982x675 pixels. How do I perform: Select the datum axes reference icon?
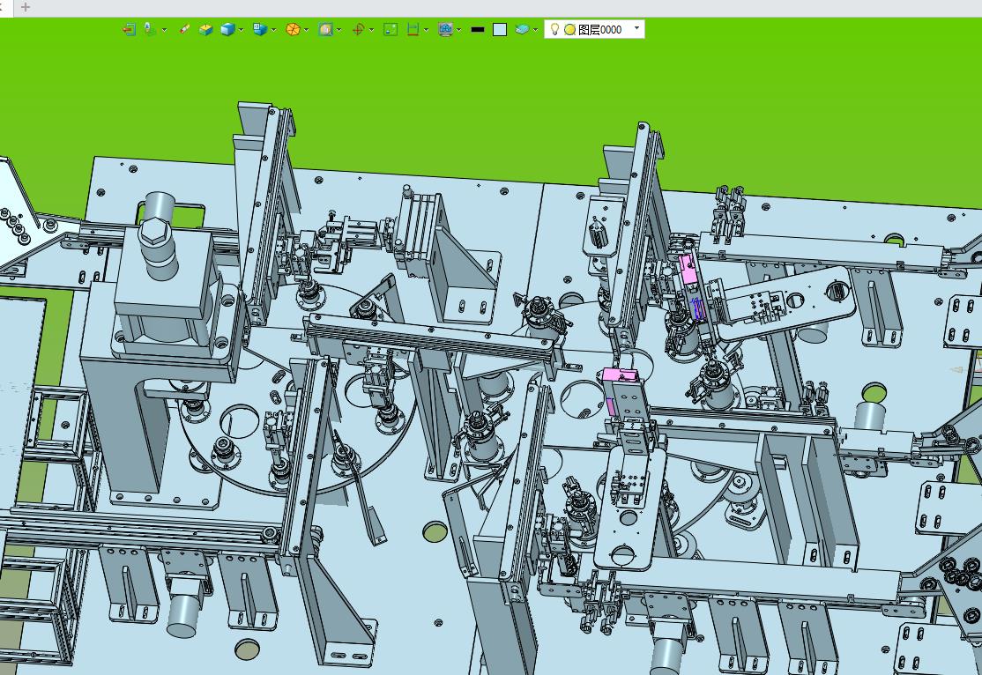tap(150, 29)
